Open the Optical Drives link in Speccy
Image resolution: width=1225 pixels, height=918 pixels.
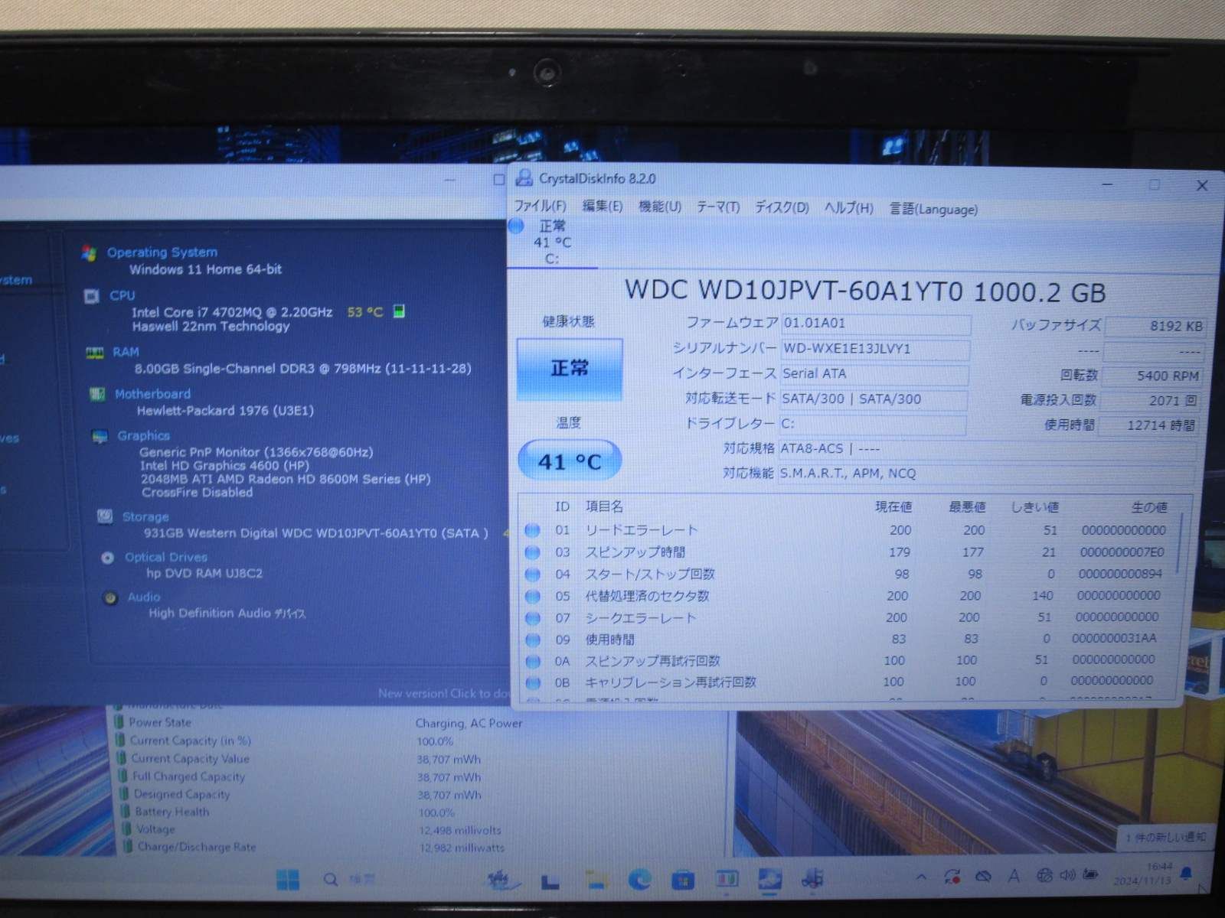coord(166,557)
